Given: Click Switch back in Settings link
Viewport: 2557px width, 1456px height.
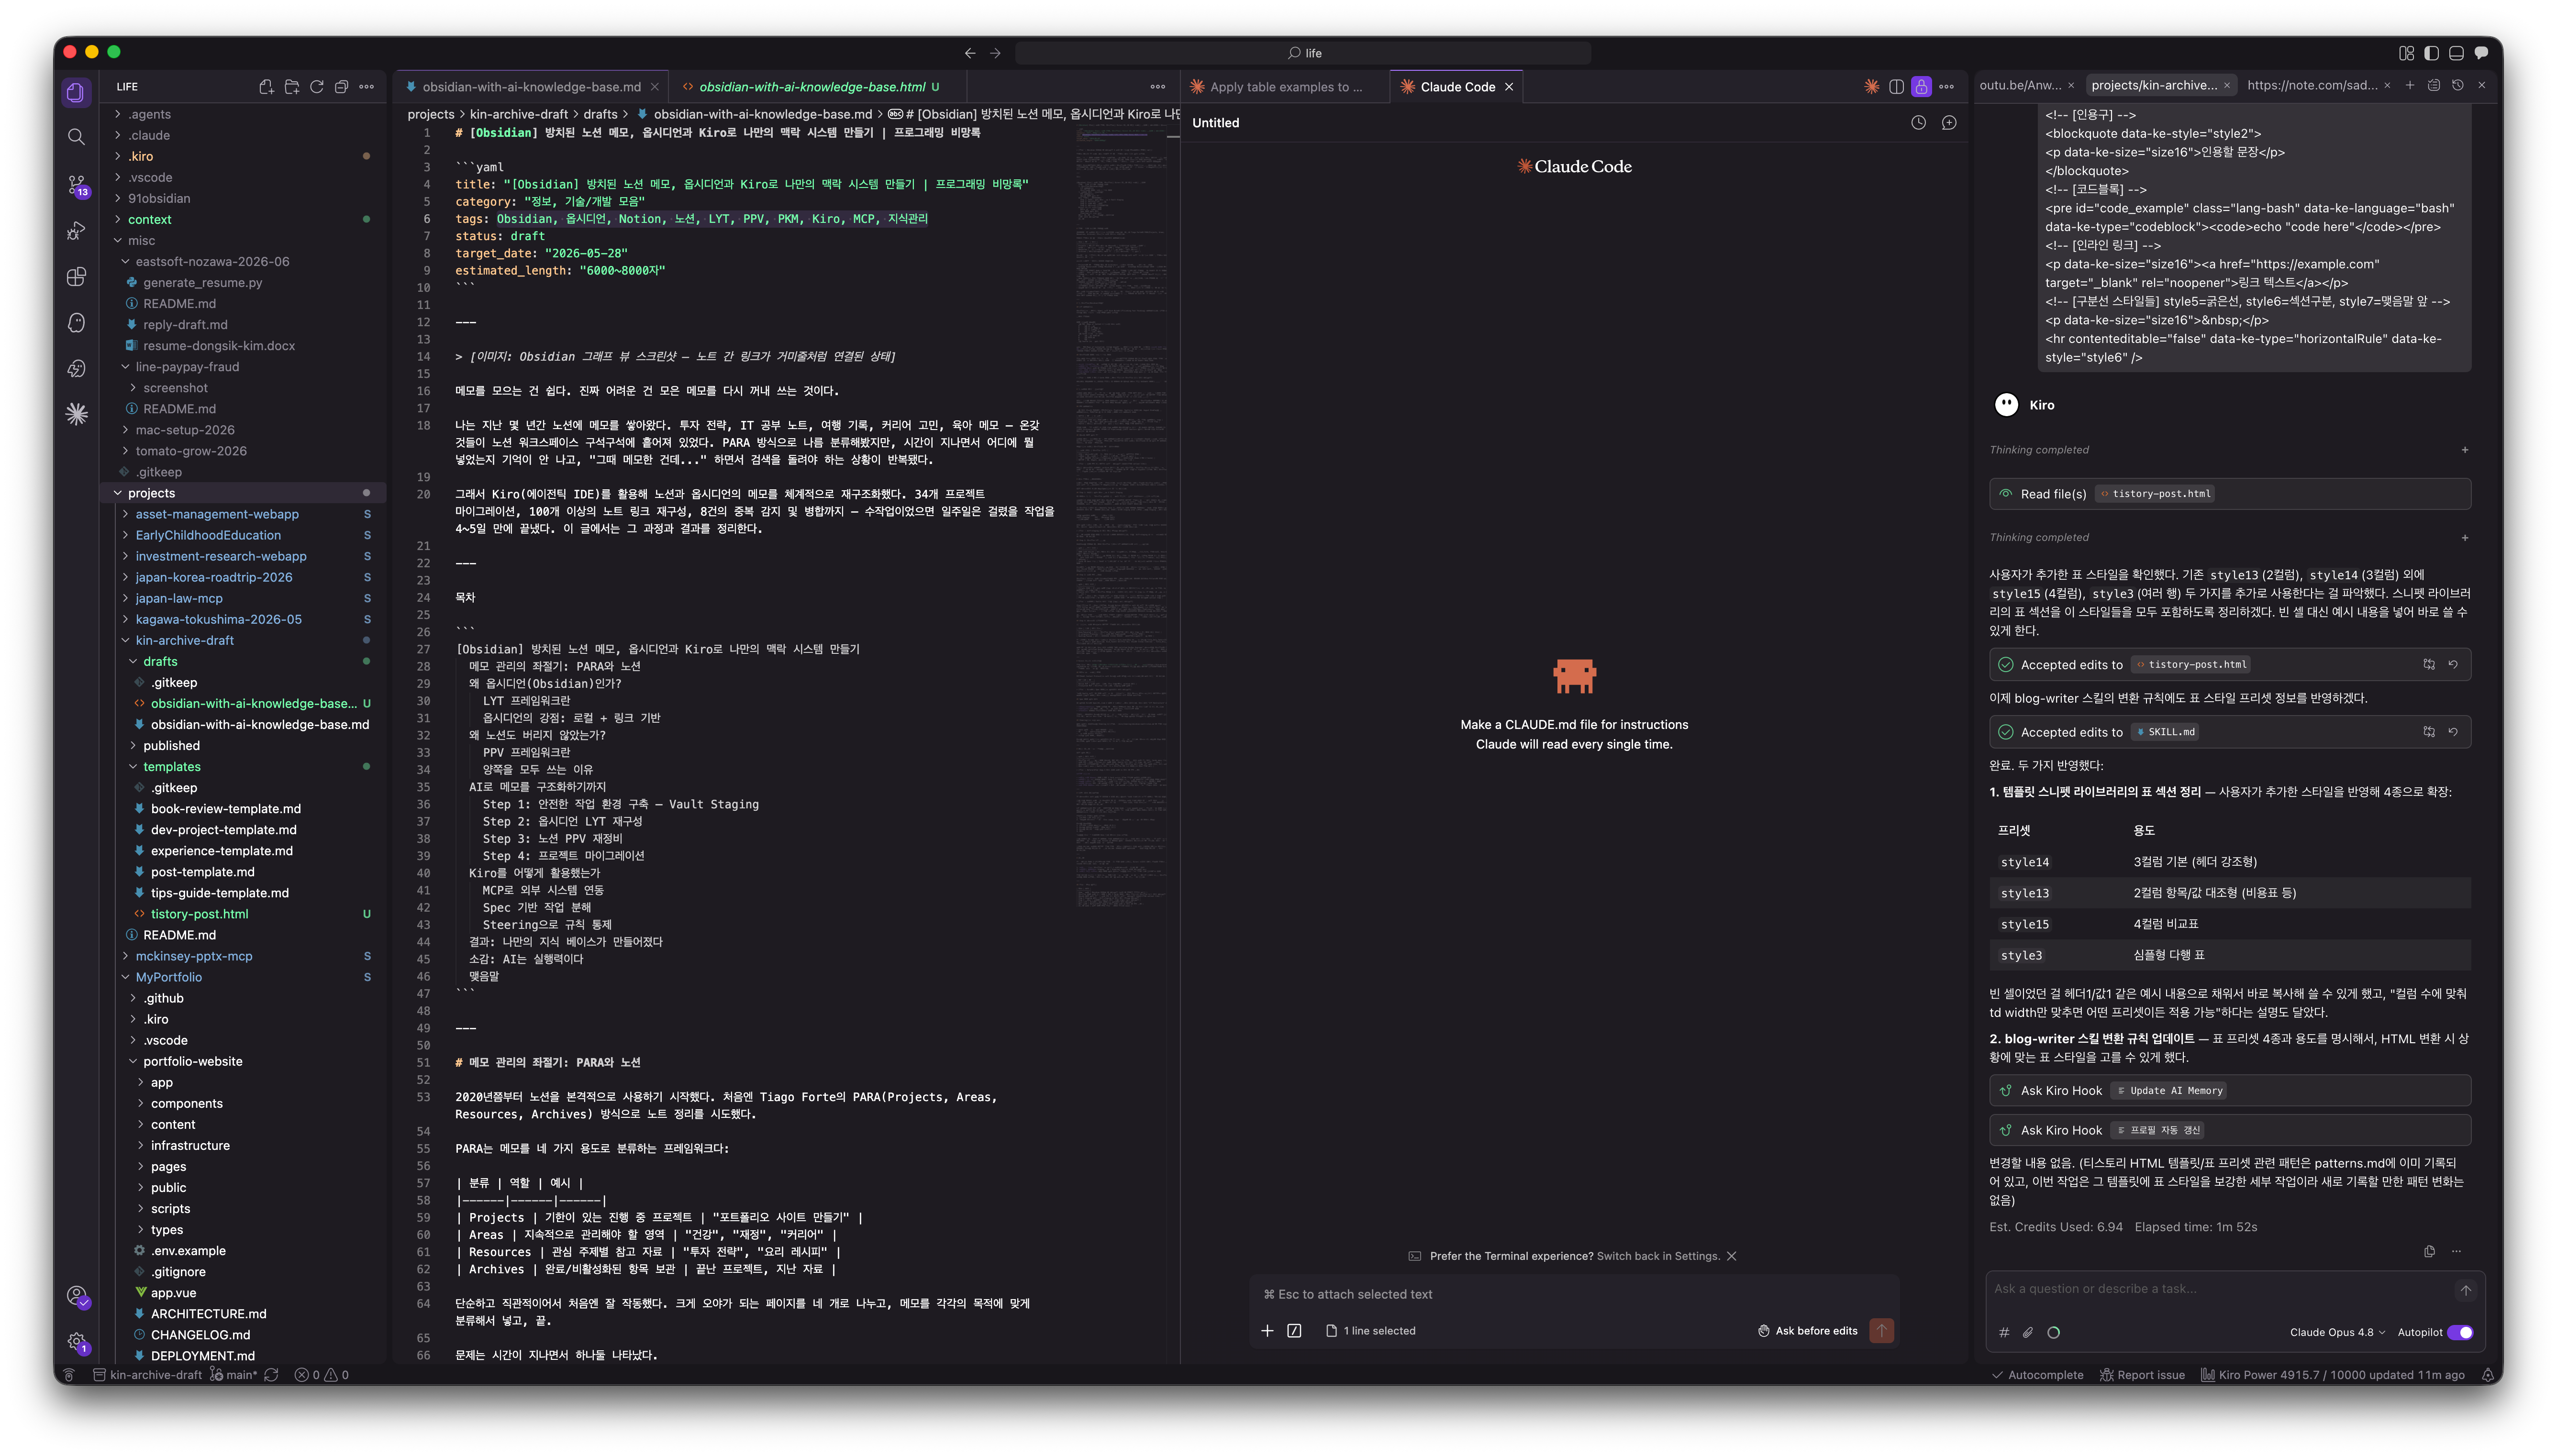Looking at the screenshot, I should click(x=1658, y=1256).
